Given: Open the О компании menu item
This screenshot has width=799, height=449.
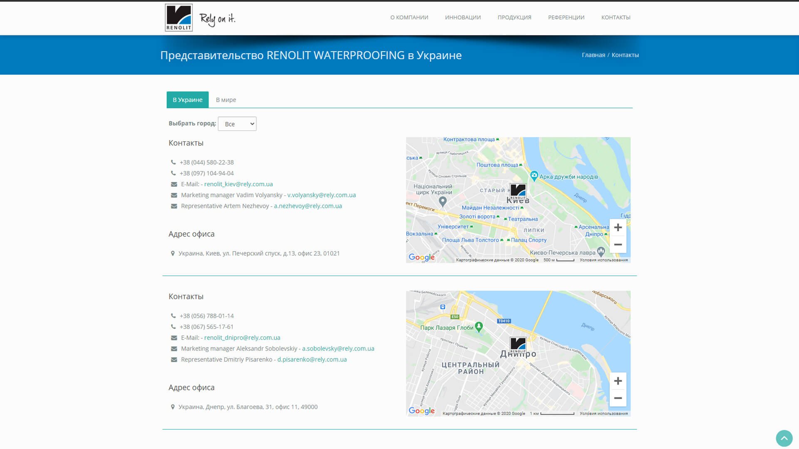Looking at the screenshot, I should [409, 17].
